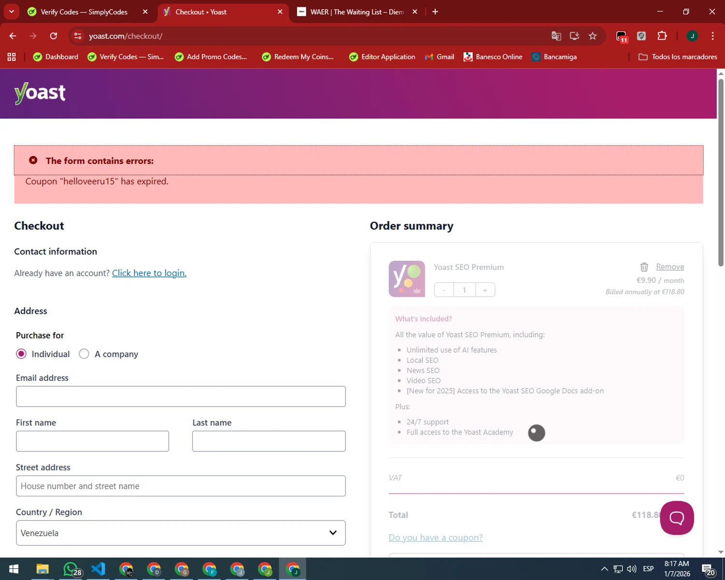Click the quantity field showing 1
Image resolution: width=725 pixels, height=580 pixels.
464,290
